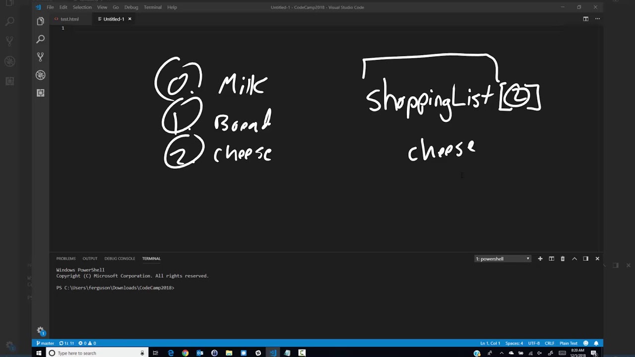Change UTF-8 file encoding
This screenshot has height=357, width=635.
[x=534, y=343]
